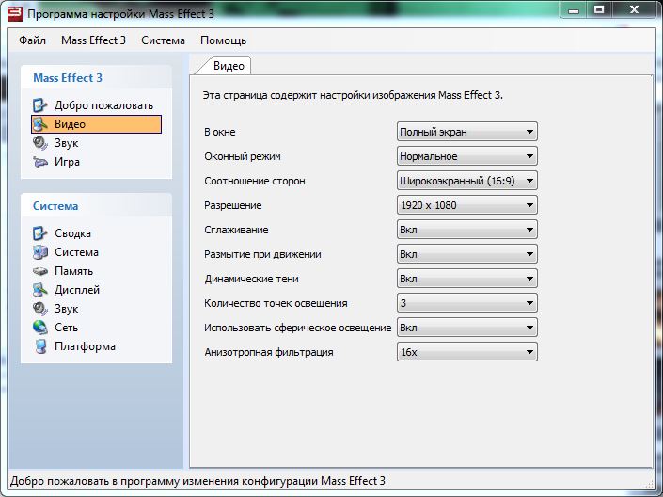Open Сводка system page
This screenshot has width=663, height=497.
72,233
